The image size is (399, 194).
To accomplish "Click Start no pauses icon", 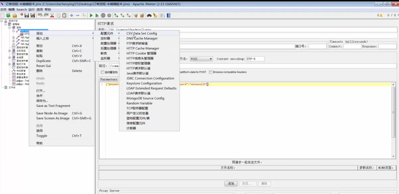I will tap(97, 15).
